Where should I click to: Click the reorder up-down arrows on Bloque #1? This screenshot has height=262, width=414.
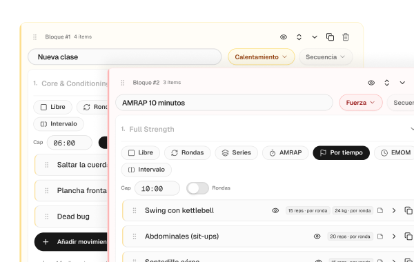pos(299,37)
